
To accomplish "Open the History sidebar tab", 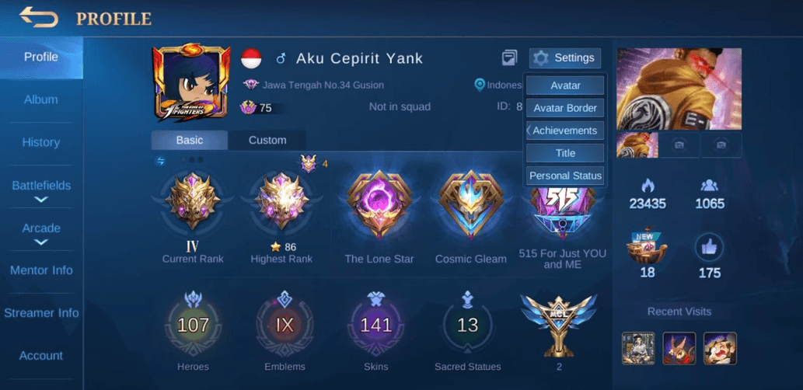I will (41, 142).
